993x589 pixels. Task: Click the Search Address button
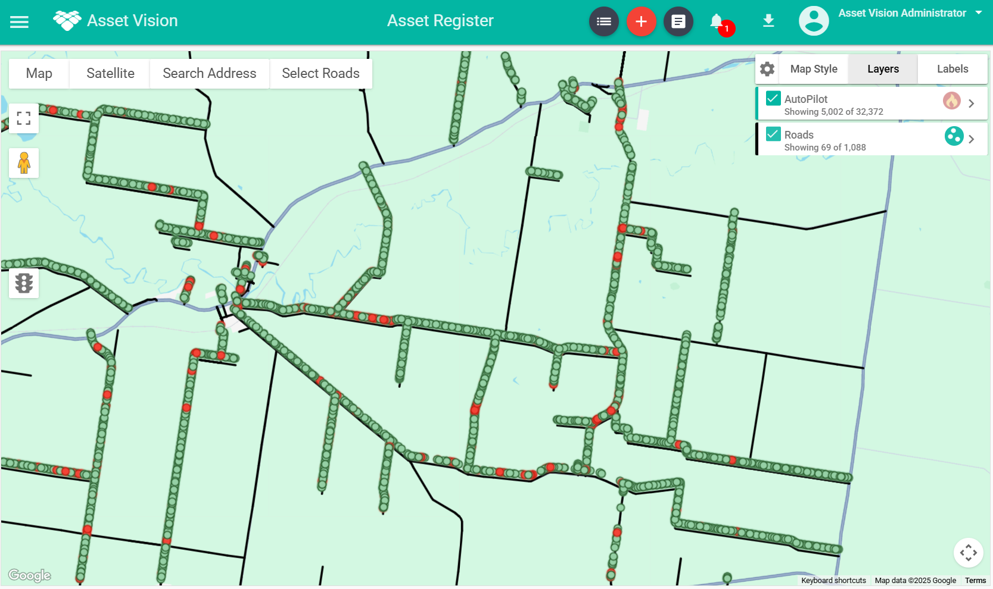(209, 73)
